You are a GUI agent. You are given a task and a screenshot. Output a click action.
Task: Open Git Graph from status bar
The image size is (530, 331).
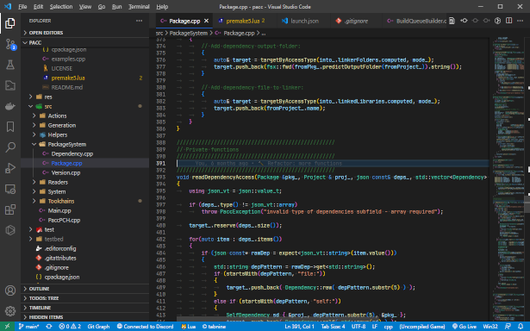pyautogui.click(x=98, y=327)
